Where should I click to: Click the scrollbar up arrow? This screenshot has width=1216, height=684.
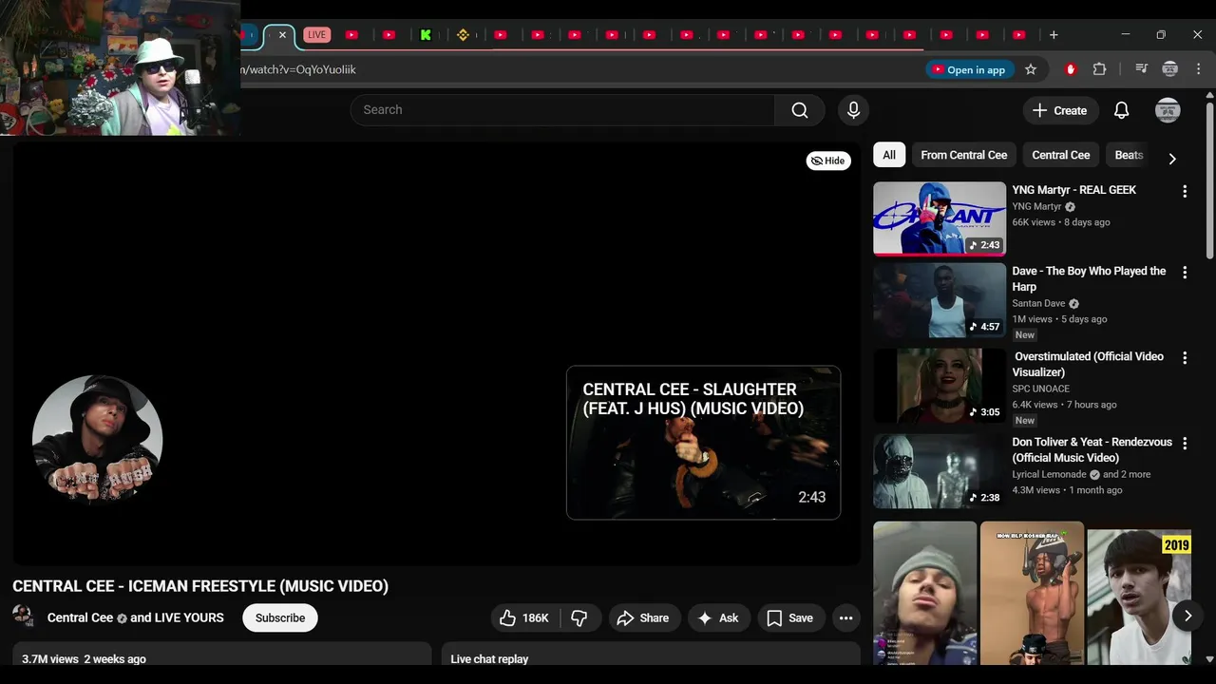[x=1209, y=96]
